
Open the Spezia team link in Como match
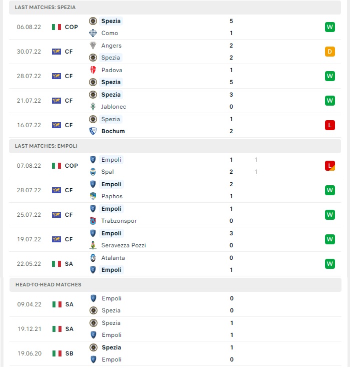[111, 21]
